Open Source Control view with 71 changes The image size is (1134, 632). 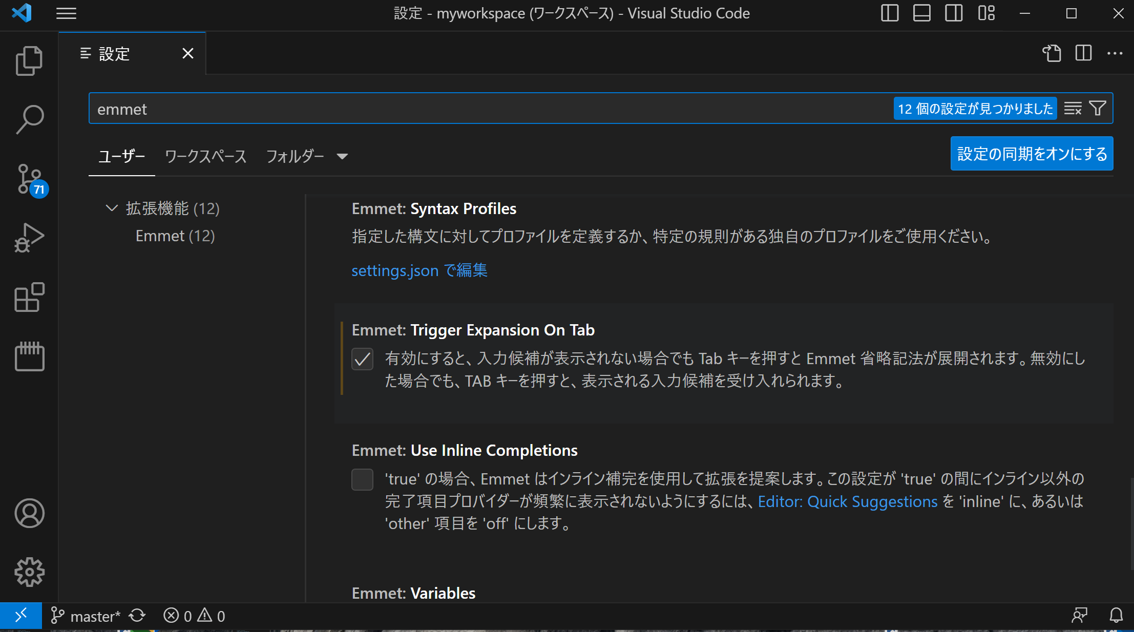(31, 180)
